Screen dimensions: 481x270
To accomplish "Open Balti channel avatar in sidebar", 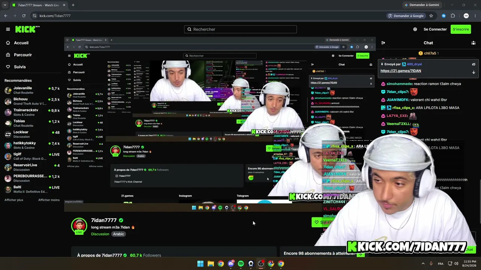I will click(x=8, y=189).
